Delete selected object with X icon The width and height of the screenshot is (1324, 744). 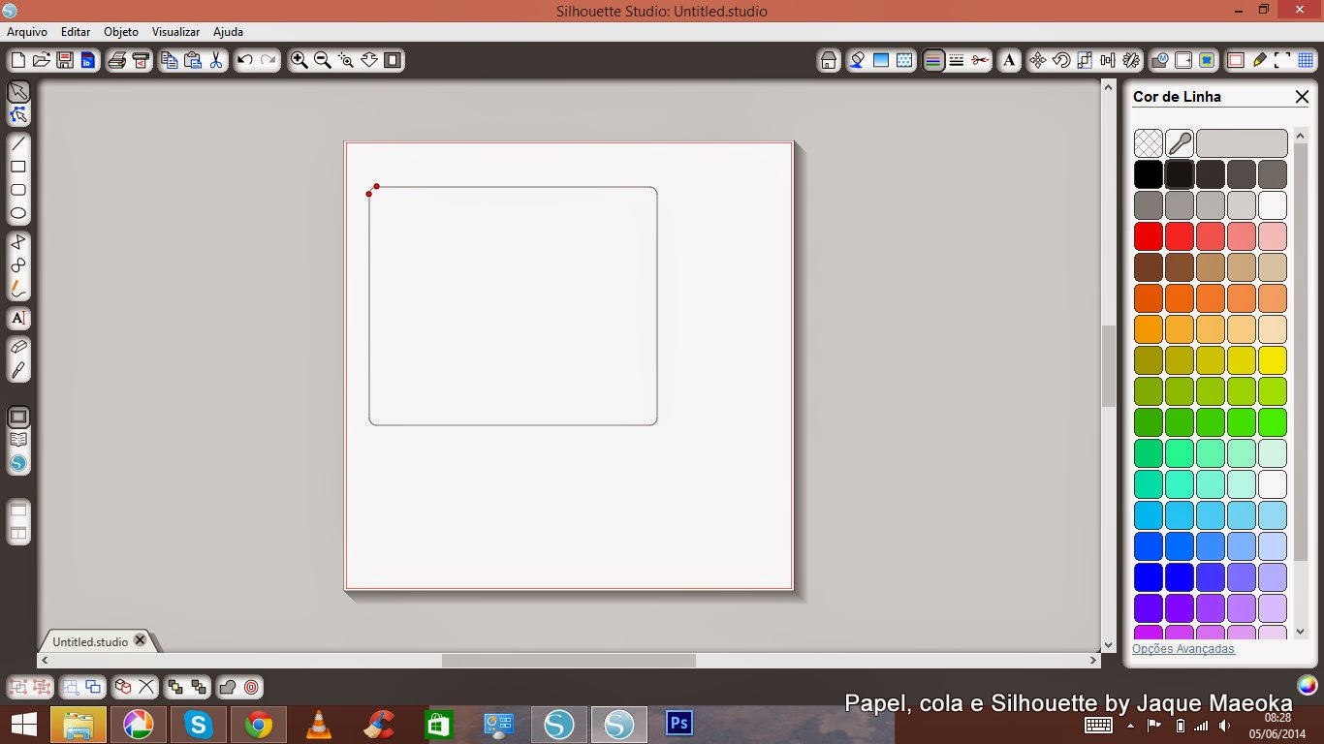[146, 687]
